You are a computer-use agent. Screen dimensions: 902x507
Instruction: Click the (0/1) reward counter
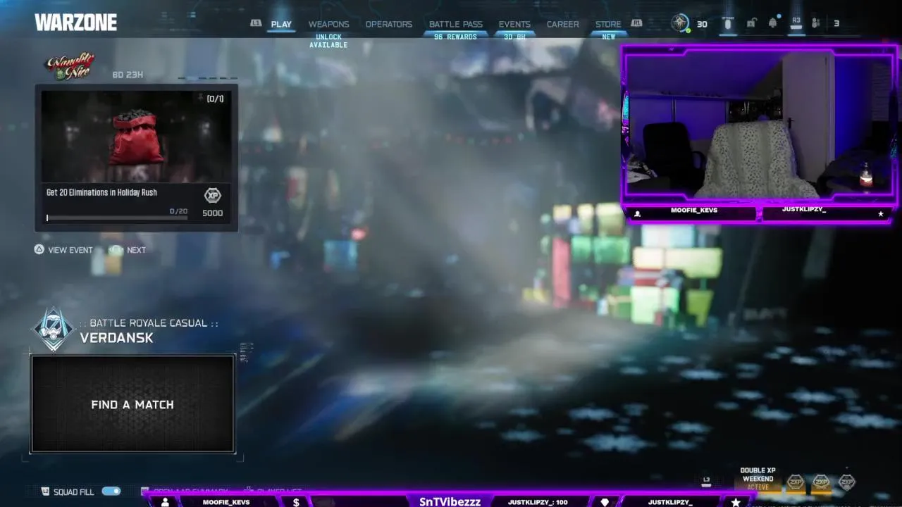pyautogui.click(x=215, y=99)
